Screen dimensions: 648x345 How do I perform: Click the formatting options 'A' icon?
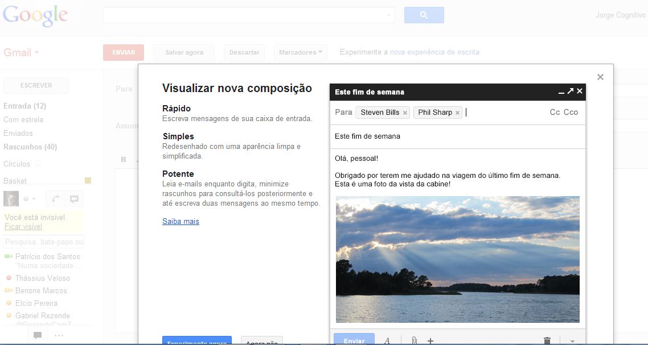[387, 340]
